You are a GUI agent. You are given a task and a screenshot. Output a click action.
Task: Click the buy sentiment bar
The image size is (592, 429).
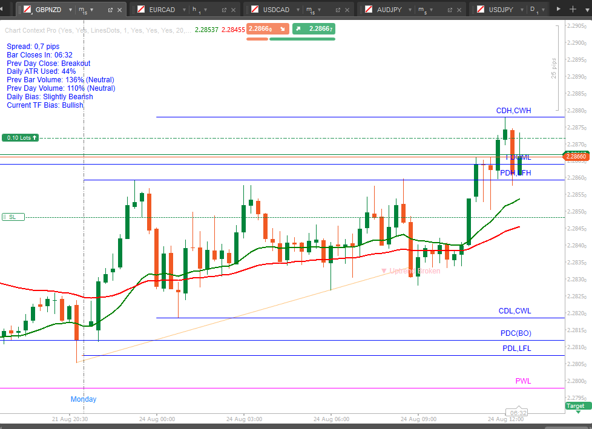point(302,39)
